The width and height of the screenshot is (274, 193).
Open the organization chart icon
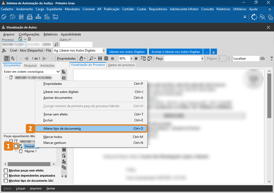(38, 17)
